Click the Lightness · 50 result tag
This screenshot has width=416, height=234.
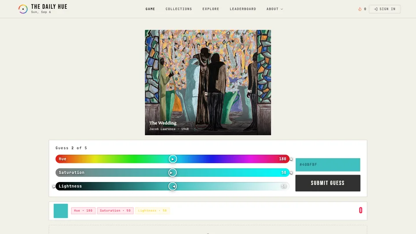tap(152, 211)
